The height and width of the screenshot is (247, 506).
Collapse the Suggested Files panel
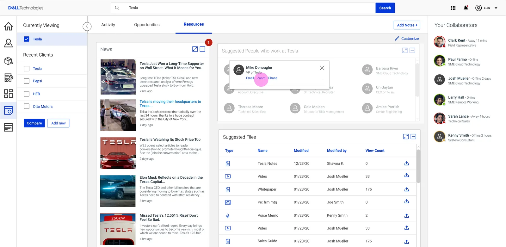tap(413, 137)
